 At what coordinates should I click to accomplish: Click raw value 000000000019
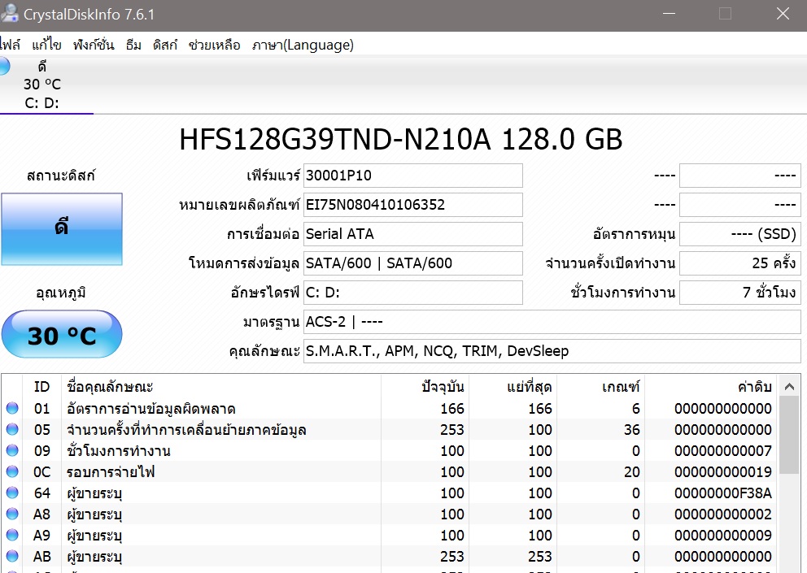click(x=723, y=472)
